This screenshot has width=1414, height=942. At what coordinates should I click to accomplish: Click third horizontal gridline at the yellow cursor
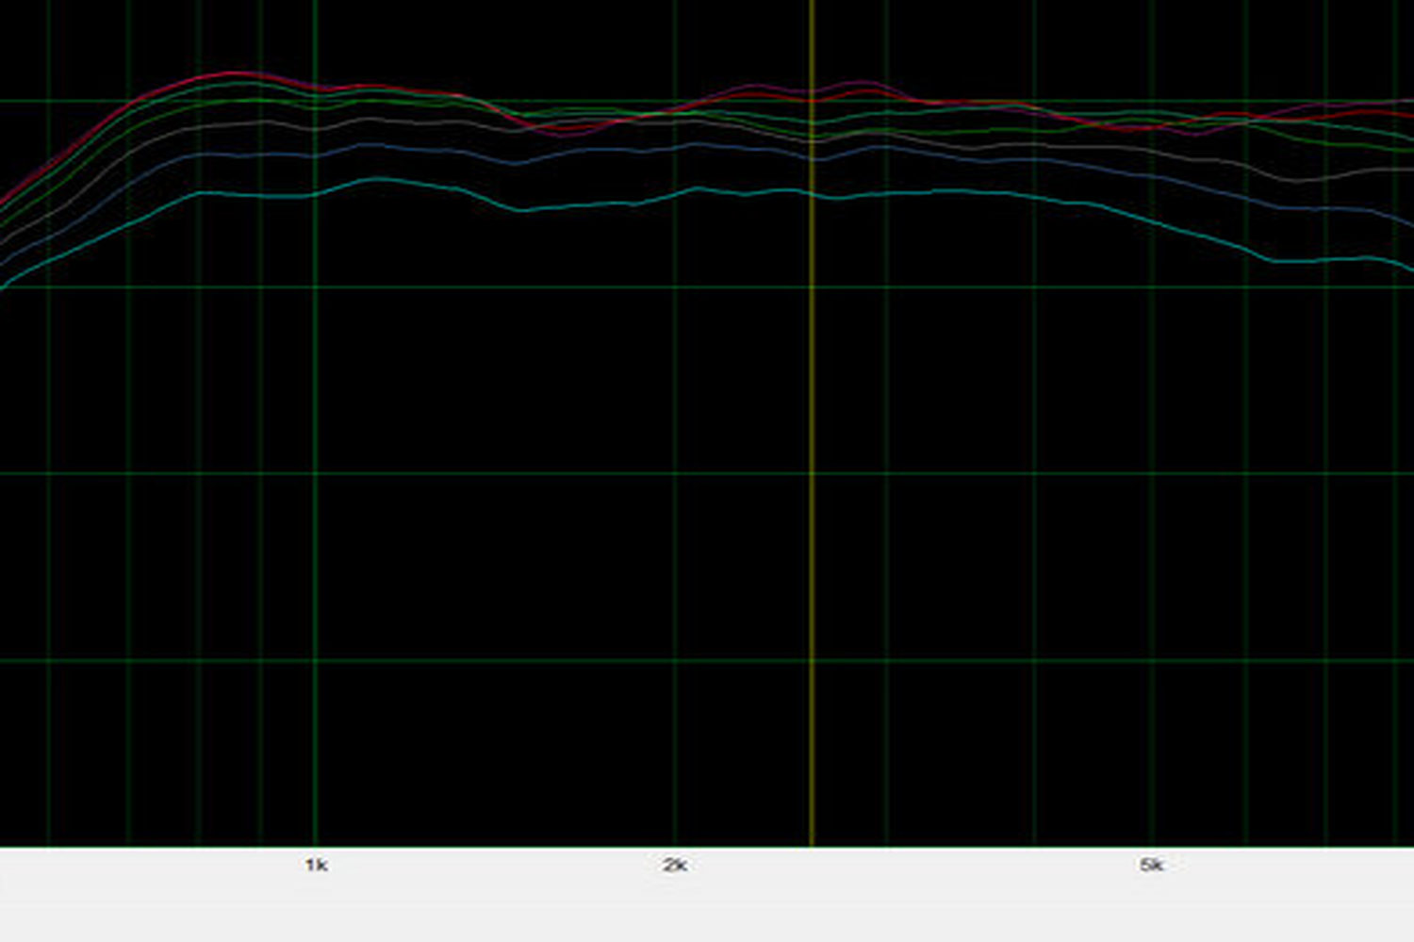pos(812,474)
